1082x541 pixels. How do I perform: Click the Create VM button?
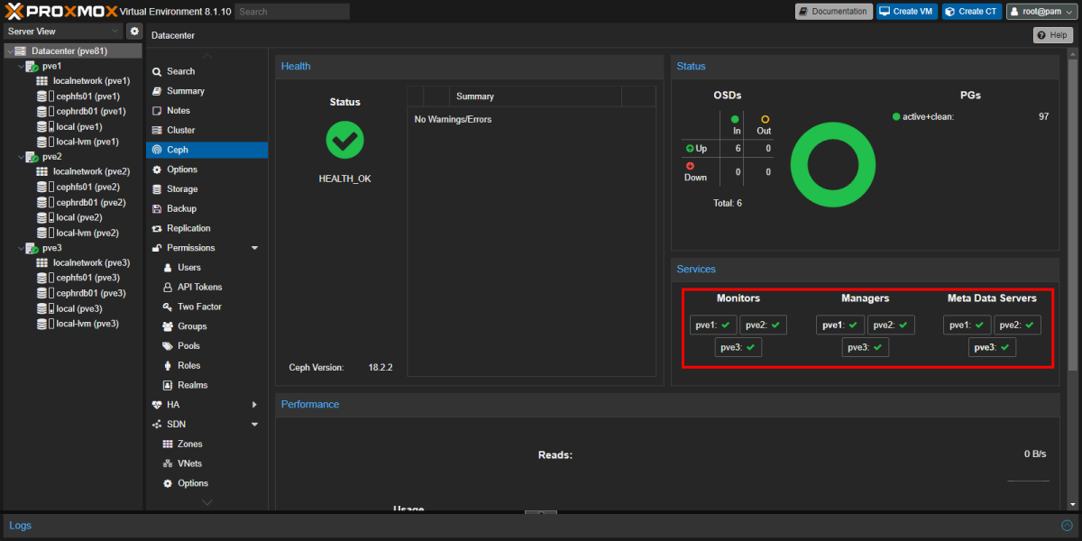(907, 12)
